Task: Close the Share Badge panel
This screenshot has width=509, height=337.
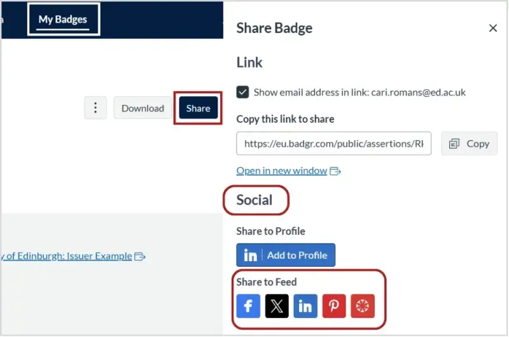Action: click(492, 28)
